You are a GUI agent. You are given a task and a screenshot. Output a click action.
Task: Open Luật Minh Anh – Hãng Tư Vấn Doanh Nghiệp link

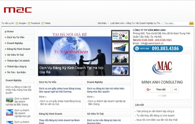pos(135,23)
